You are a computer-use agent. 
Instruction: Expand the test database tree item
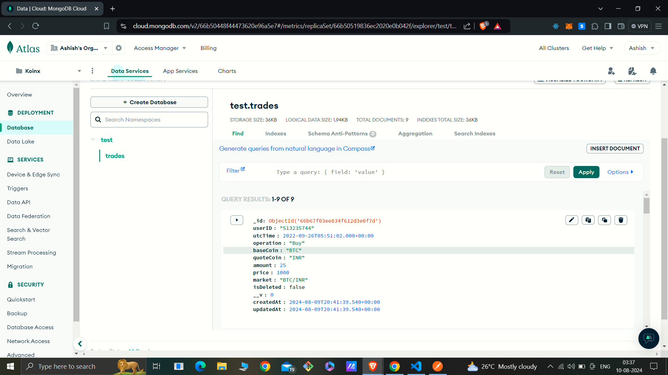click(x=93, y=140)
